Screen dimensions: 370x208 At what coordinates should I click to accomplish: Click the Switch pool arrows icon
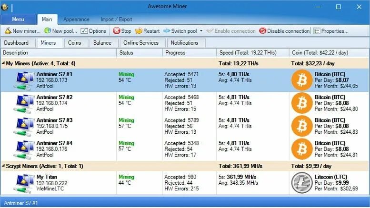coord(167,30)
